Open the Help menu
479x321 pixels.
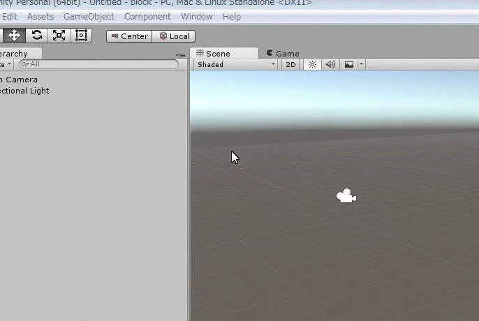(232, 17)
